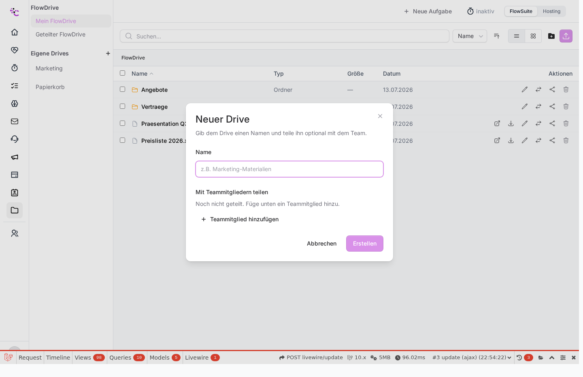Download Praesentation Q3 file
583x377 pixels.
tap(511, 123)
